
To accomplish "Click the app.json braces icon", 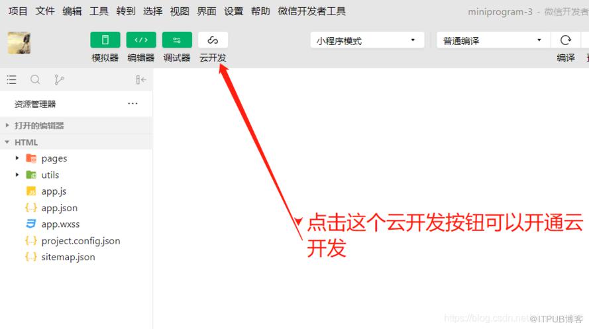I will point(31,208).
